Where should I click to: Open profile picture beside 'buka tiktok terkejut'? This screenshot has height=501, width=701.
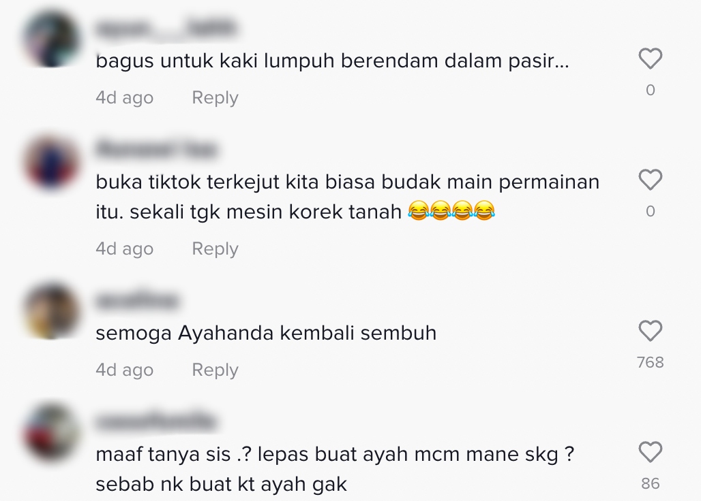coord(51,162)
